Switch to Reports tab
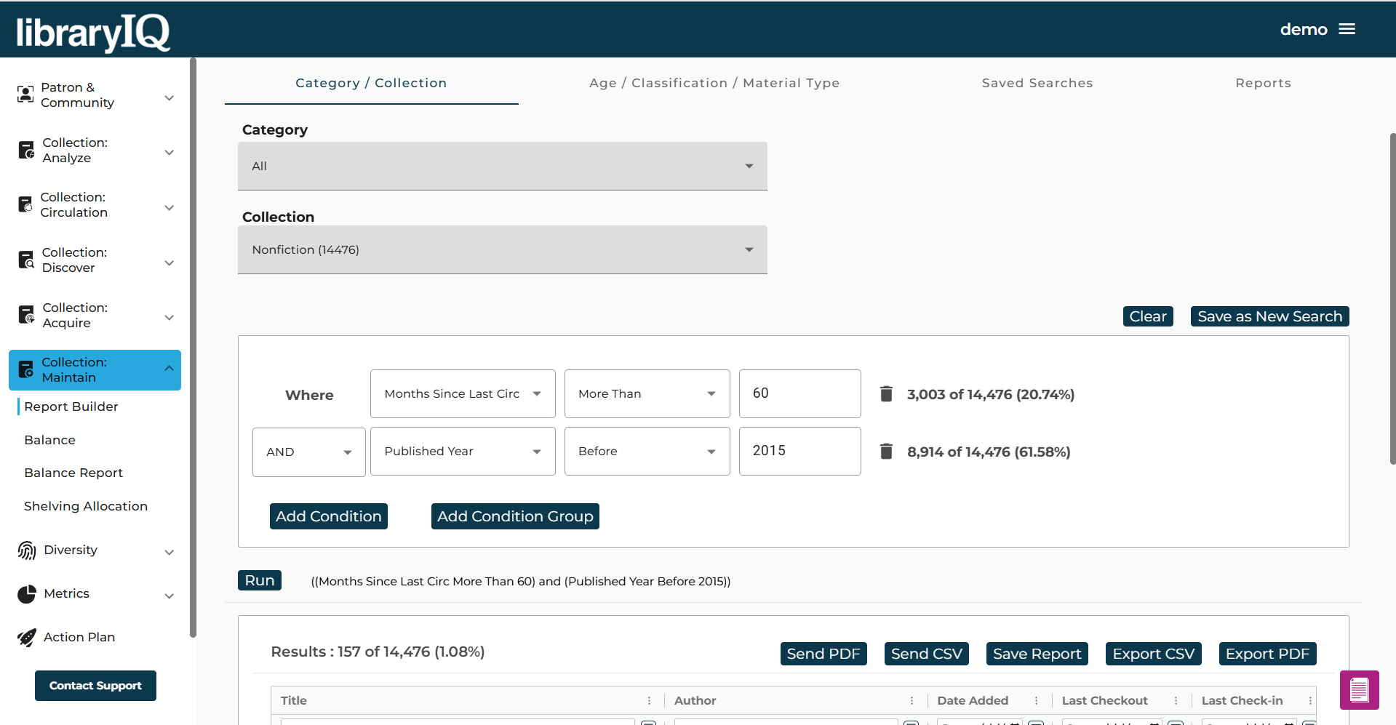Viewport: 1396px width, 725px height. [x=1263, y=83]
